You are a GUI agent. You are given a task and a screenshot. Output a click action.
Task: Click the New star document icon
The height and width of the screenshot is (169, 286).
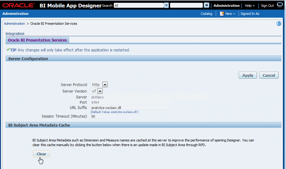tap(222, 14)
